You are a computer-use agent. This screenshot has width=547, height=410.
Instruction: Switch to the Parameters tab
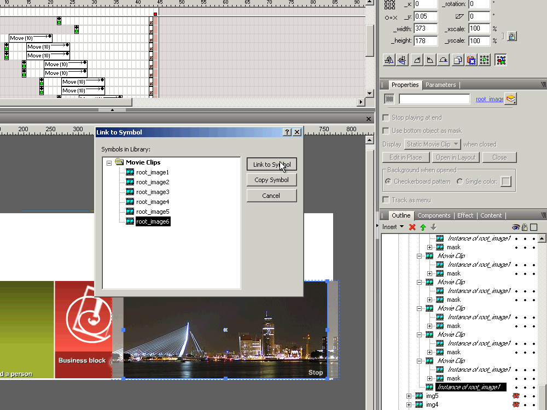[x=440, y=85]
